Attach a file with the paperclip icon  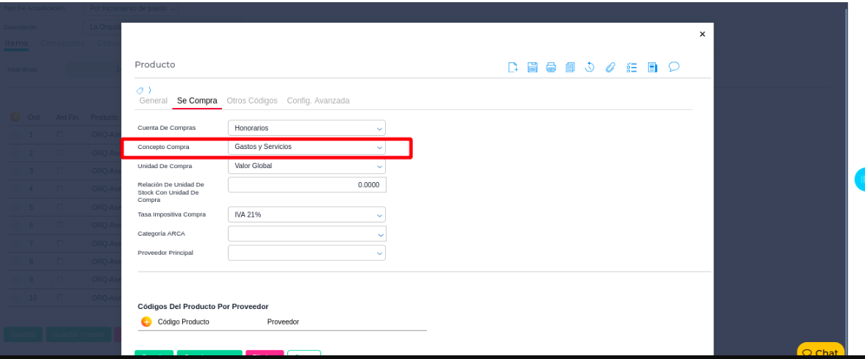609,68
